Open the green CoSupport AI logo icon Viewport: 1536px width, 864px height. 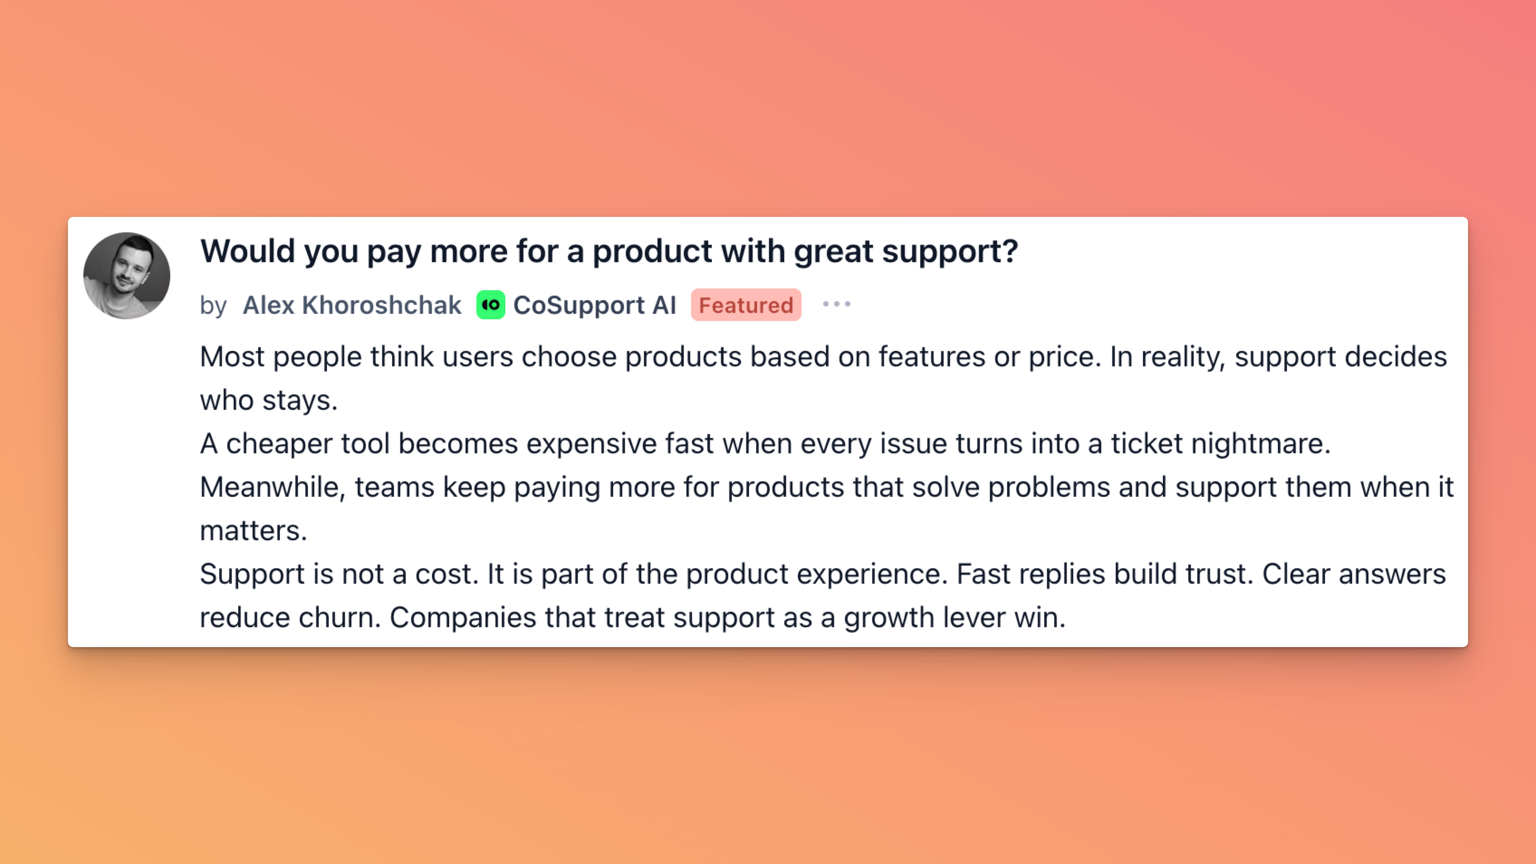click(490, 305)
